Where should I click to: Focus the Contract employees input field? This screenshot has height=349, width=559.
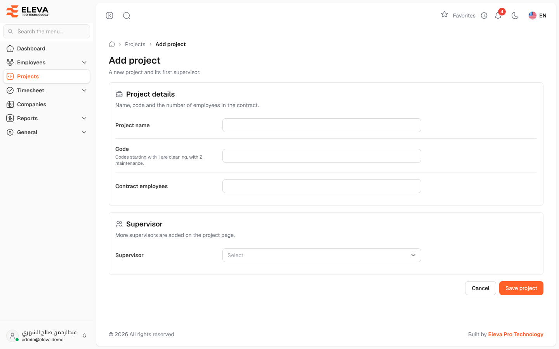pyautogui.click(x=322, y=186)
